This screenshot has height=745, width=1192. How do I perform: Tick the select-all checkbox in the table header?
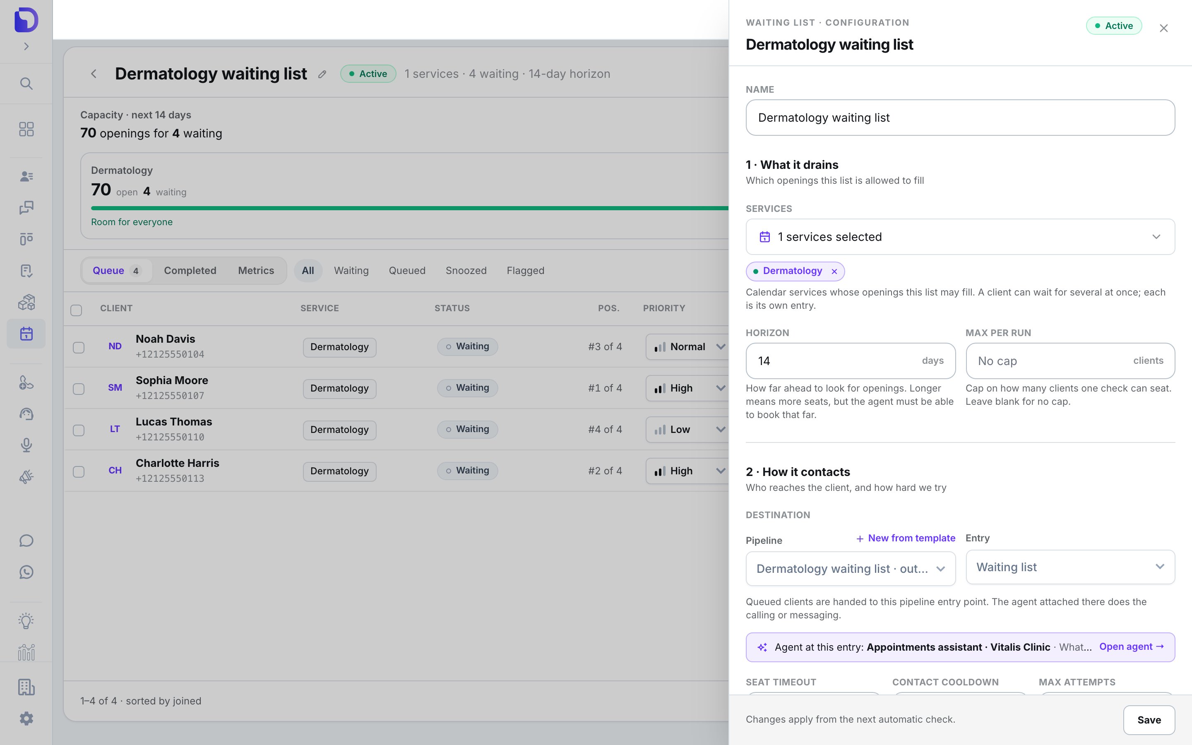pyautogui.click(x=76, y=310)
